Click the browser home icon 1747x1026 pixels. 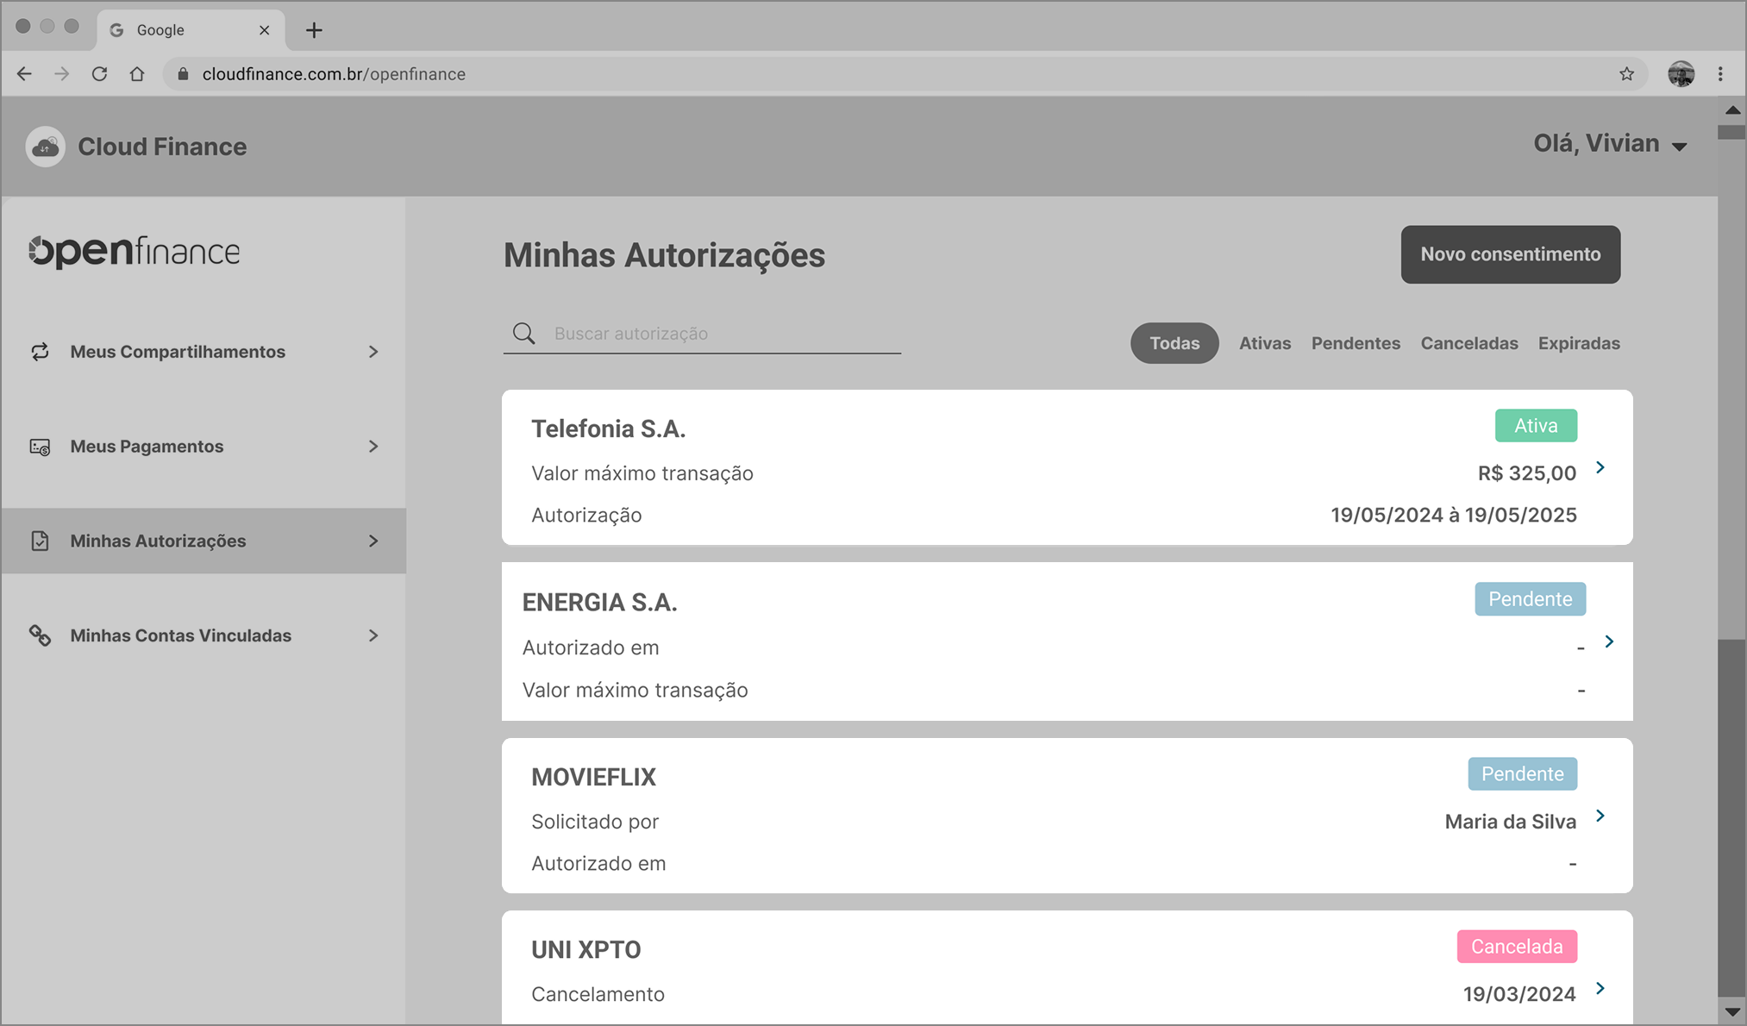(137, 74)
